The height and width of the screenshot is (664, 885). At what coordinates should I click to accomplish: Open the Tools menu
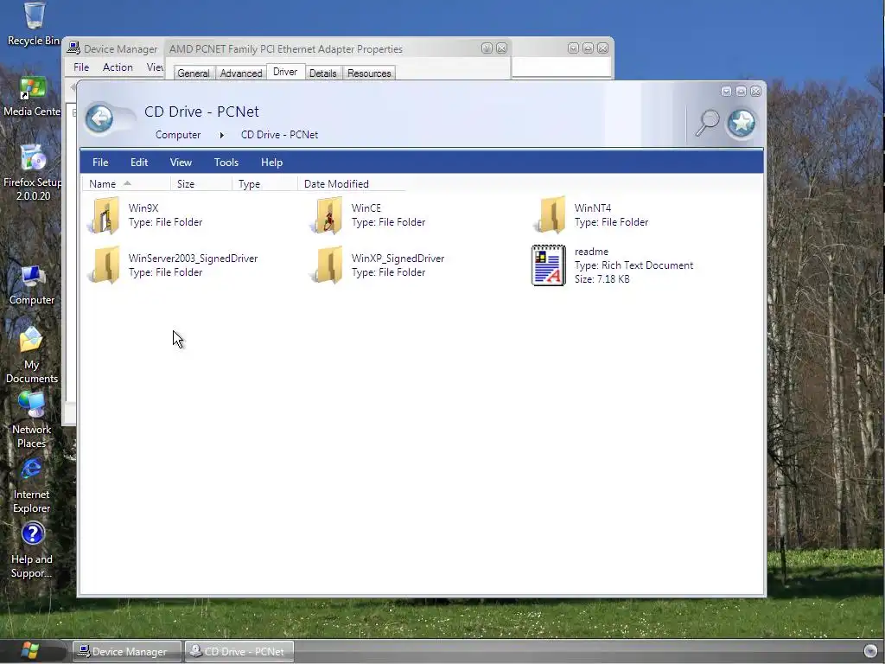pyautogui.click(x=226, y=163)
